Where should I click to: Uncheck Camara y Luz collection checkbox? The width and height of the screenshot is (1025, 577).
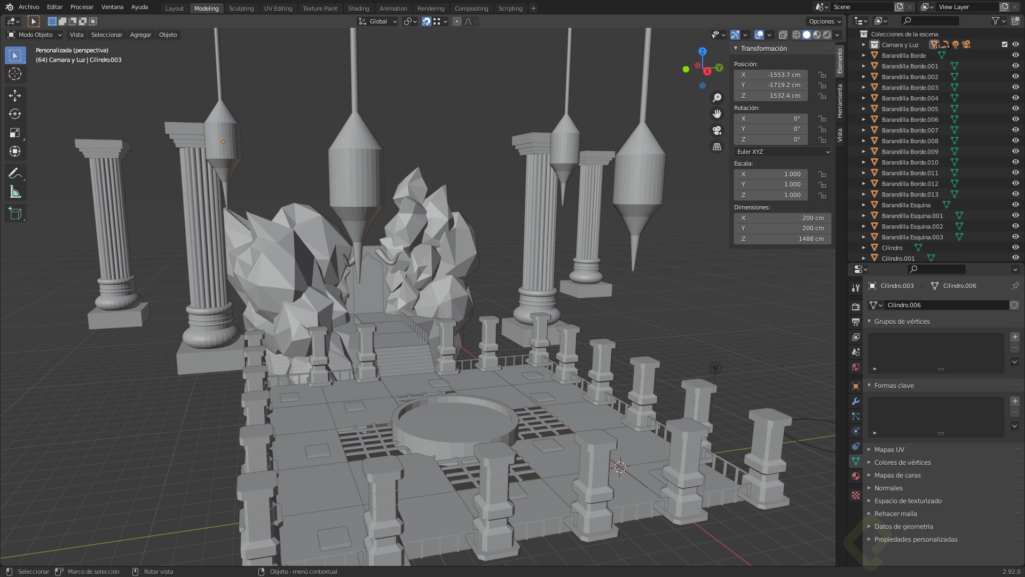click(1004, 44)
